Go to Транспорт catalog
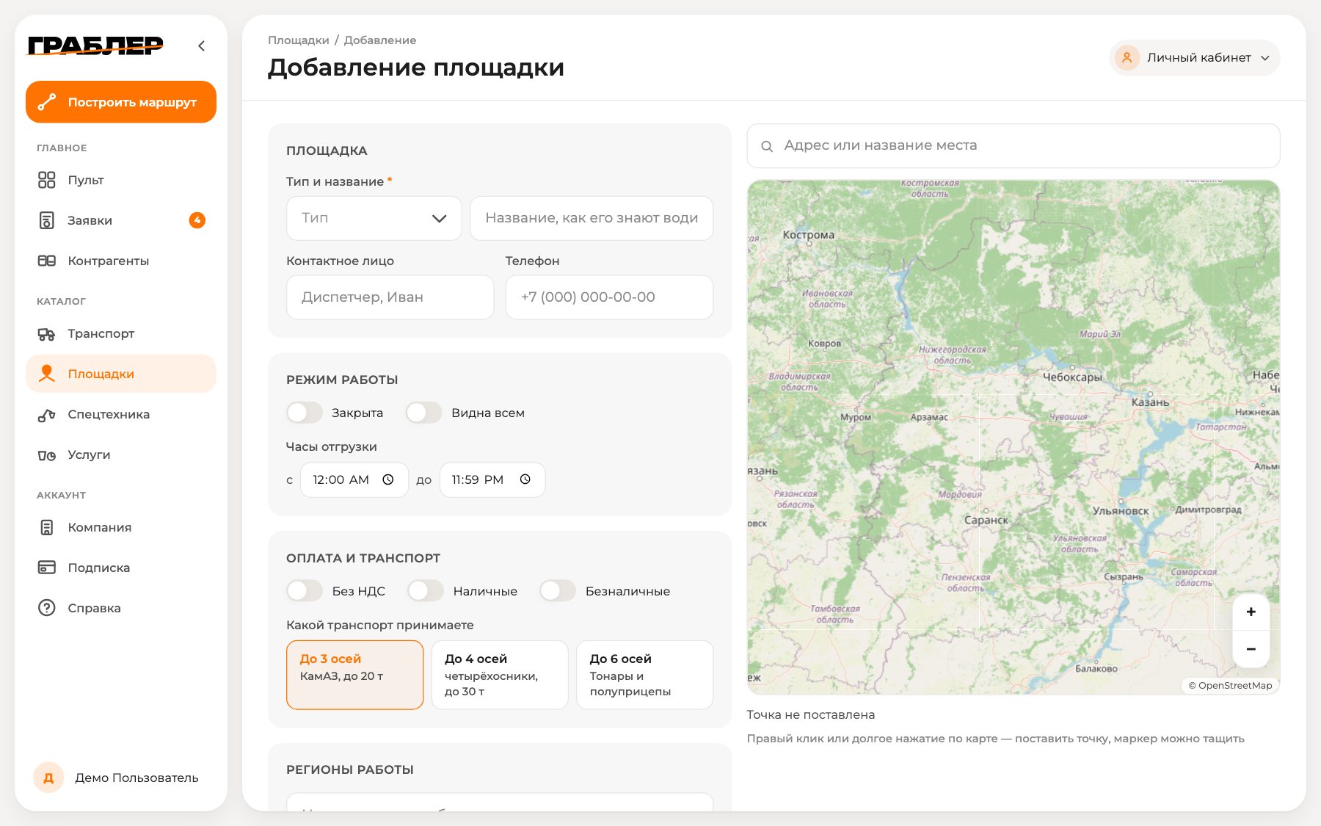The width and height of the screenshot is (1321, 826). 121,334
